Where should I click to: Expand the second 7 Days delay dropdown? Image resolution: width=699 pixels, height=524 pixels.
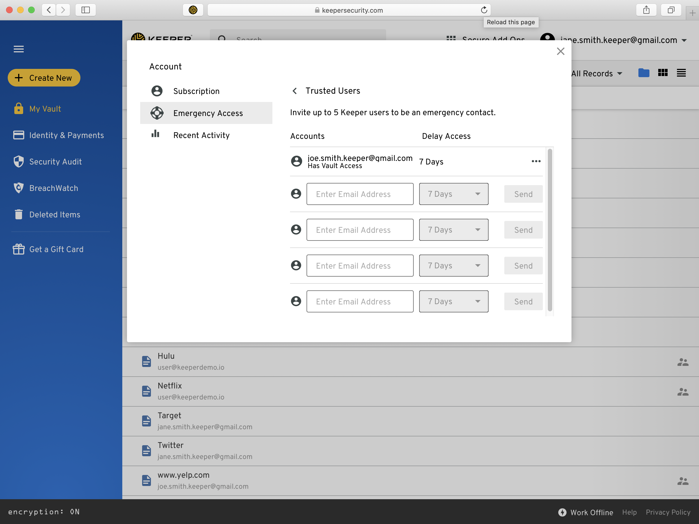click(453, 230)
